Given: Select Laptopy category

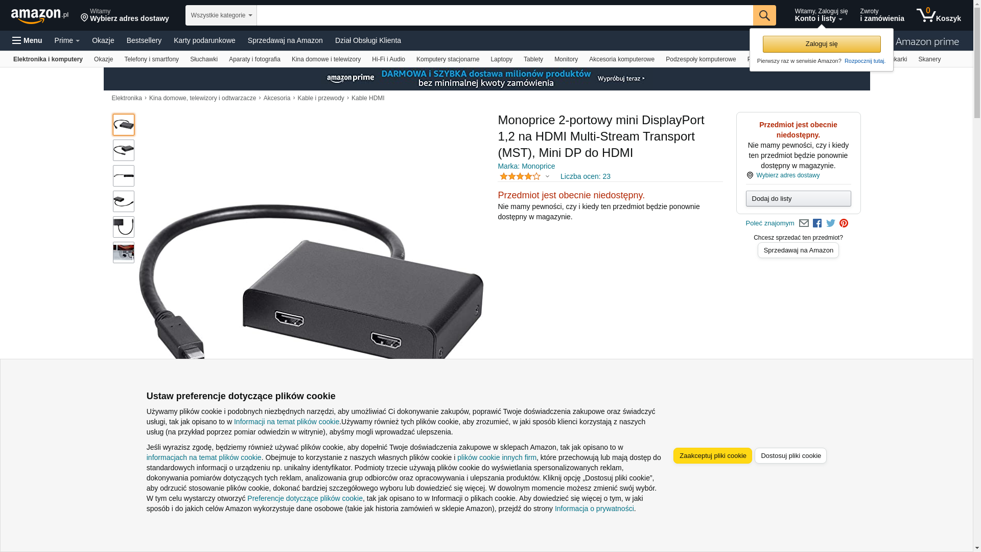Looking at the screenshot, I should (x=501, y=59).
